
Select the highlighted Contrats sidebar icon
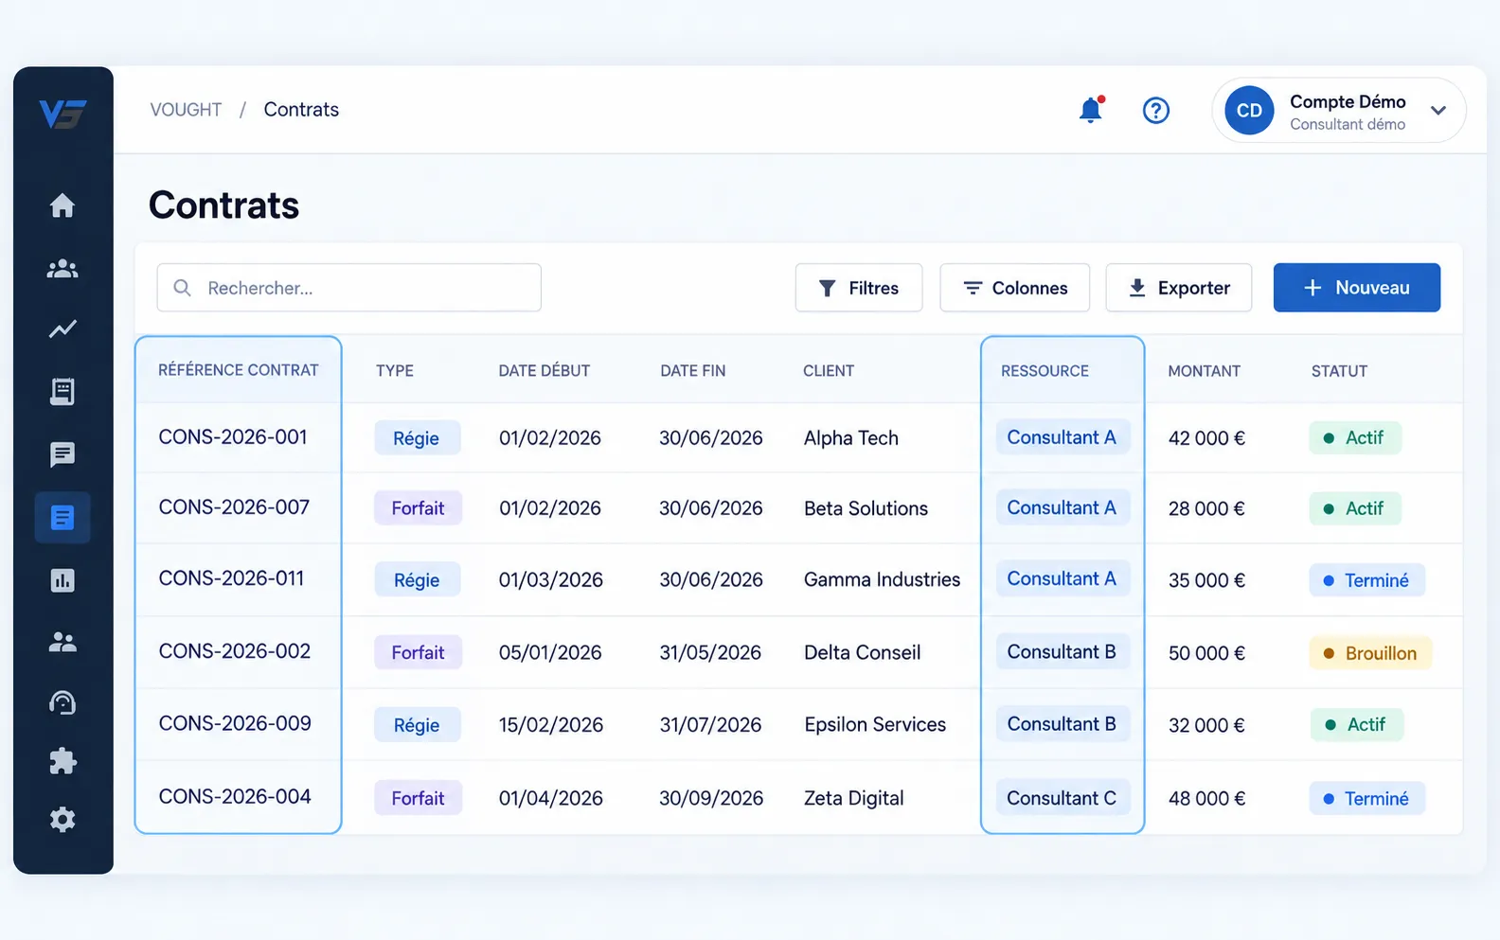pyautogui.click(x=62, y=517)
